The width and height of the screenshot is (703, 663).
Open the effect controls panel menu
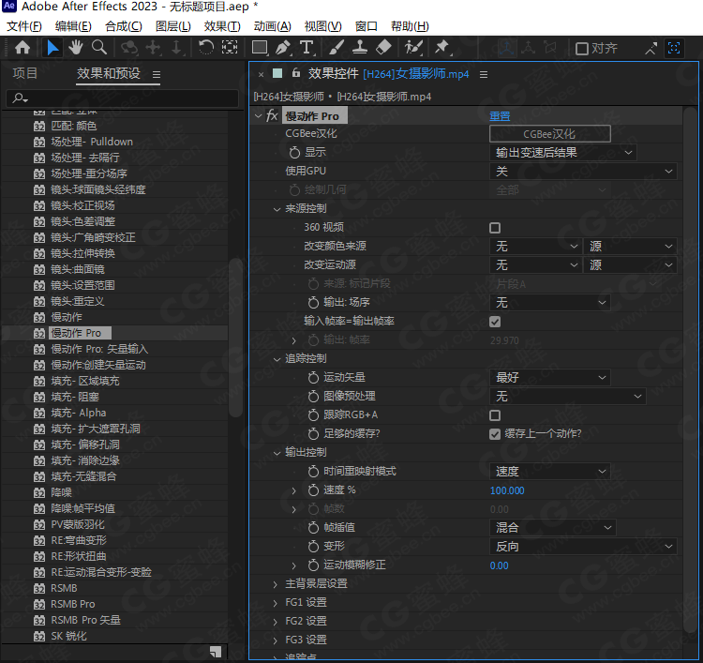(x=484, y=74)
